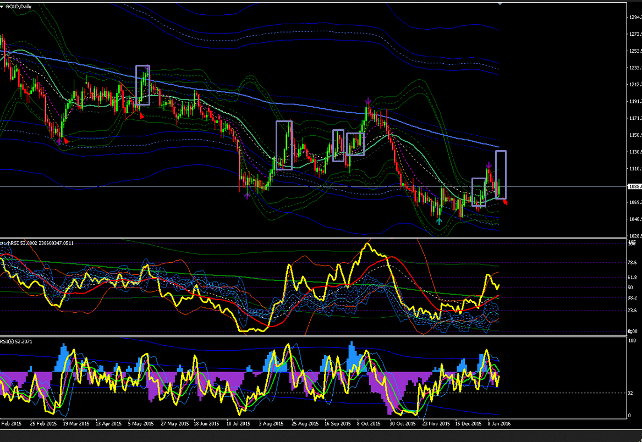This screenshot has width=642, height=442.
Task: Click the 1294 price scale label
Action: [x=635, y=17]
